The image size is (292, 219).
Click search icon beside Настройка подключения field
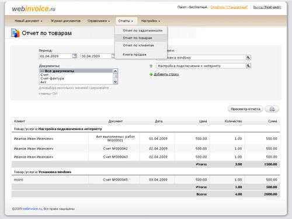tap(248, 66)
